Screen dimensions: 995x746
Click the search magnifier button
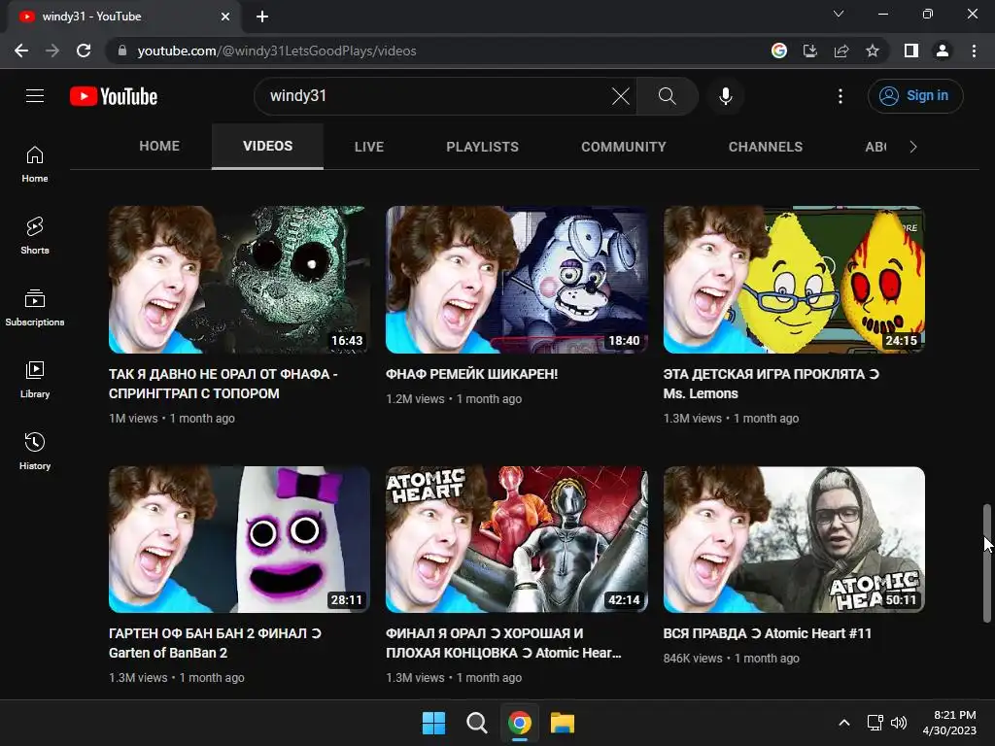click(x=667, y=96)
